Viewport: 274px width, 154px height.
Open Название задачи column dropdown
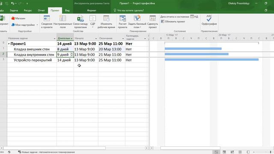54,38
